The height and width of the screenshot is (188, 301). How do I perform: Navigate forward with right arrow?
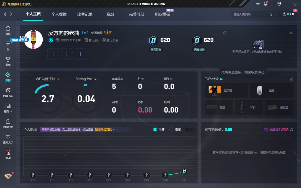pyautogui.click(x=11, y=14)
